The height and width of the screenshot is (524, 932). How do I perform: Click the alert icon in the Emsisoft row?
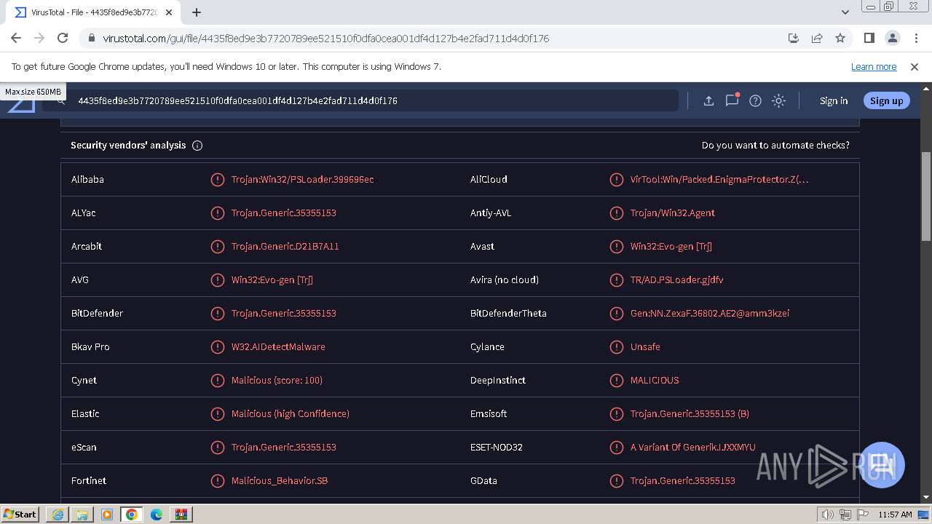616,413
